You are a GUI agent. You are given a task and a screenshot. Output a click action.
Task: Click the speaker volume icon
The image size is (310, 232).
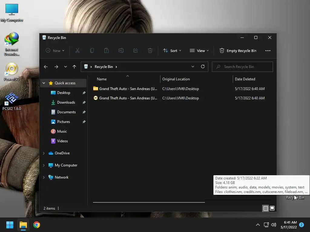coord(274,225)
